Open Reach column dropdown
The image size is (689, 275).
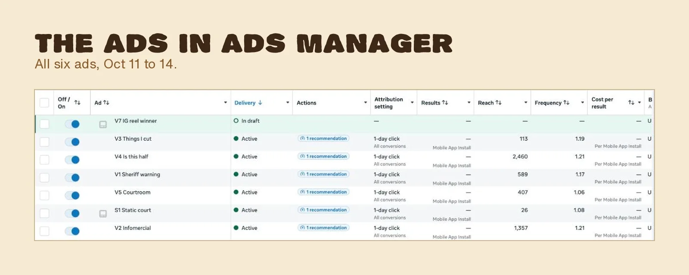coord(526,102)
